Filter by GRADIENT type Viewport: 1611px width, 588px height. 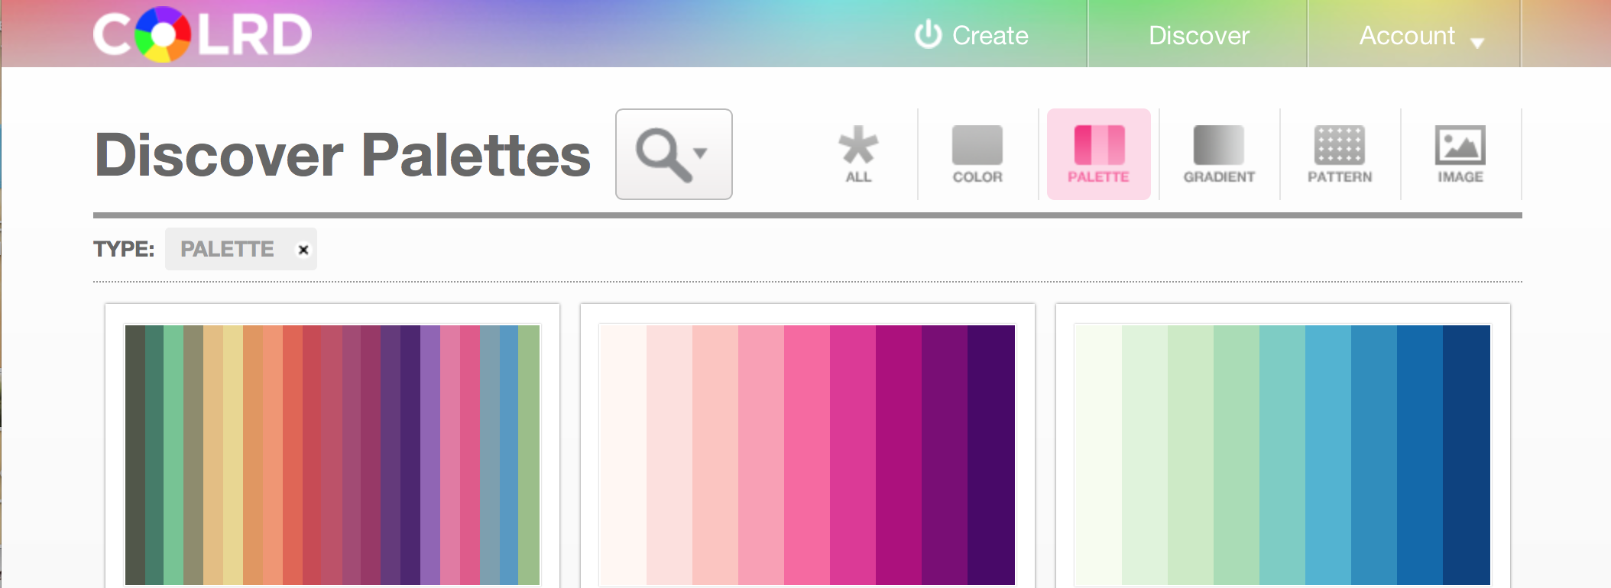[x=1219, y=154]
